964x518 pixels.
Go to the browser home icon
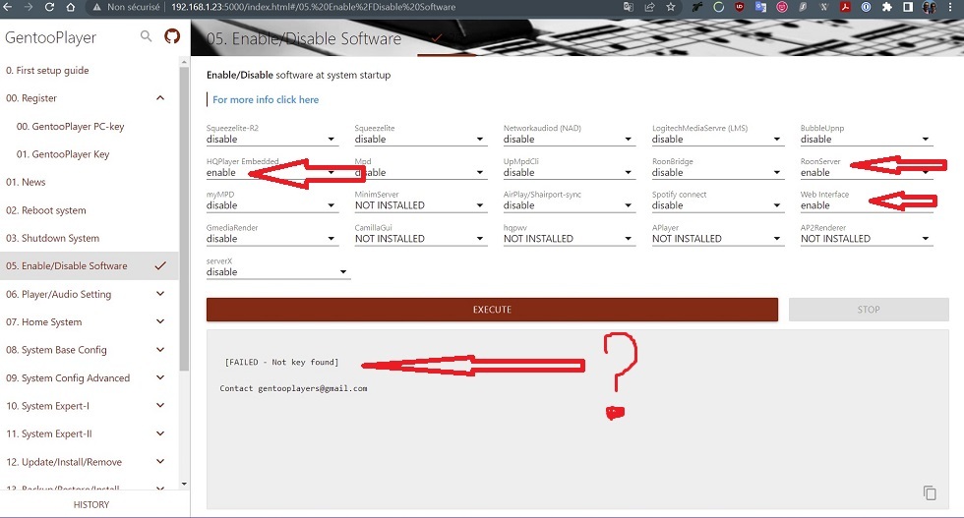(x=70, y=7)
